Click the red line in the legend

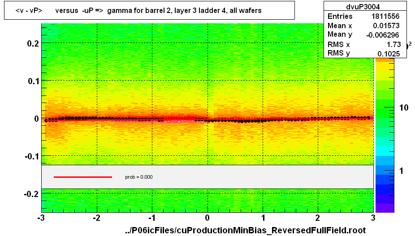click(83, 177)
